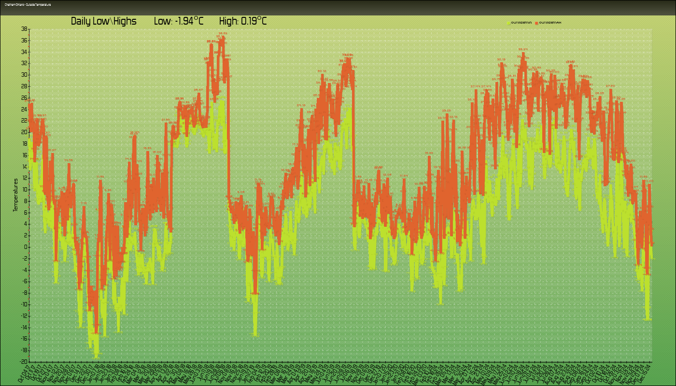Click the 0 tick label on y-axis

[26, 247]
